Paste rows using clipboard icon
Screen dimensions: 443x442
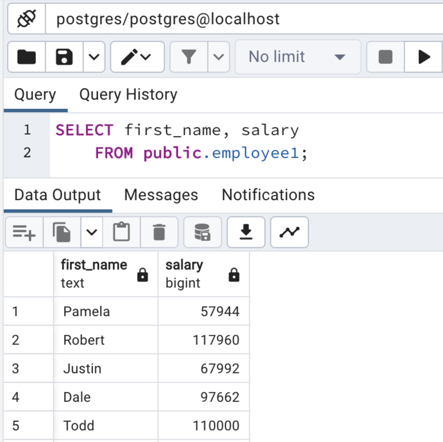(x=121, y=232)
